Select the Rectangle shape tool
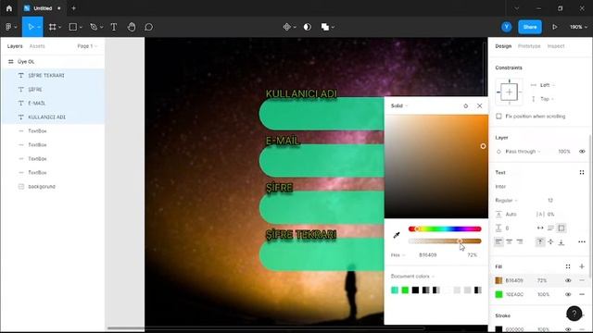 click(73, 27)
